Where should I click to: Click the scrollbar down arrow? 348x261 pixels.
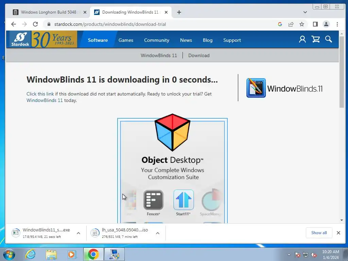pyautogui.click(x=342, y=220)
